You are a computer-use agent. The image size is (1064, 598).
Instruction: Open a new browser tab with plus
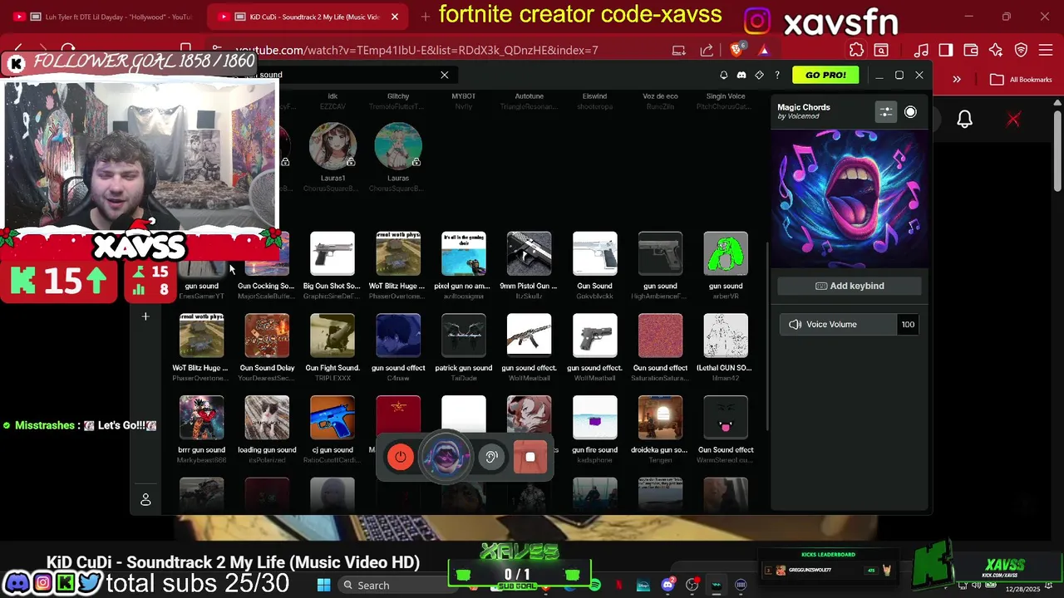(x=426, y=17)
